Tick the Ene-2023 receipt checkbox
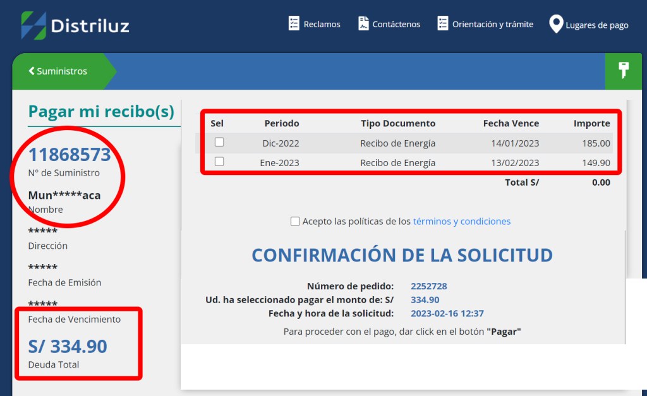The height and width of the screenshot is (396, 647). tap(219, 162)
